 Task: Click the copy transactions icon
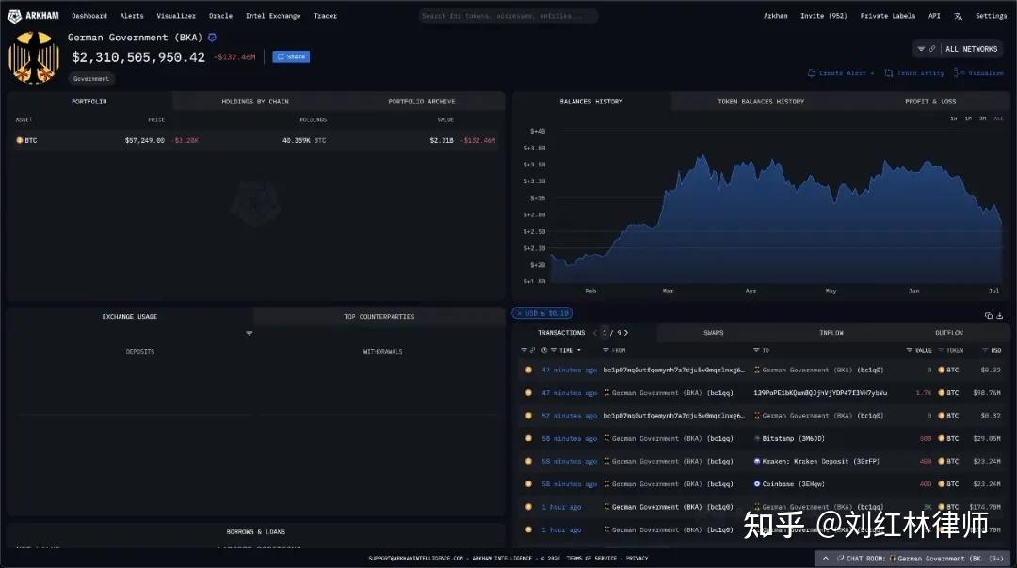click(x=989, y=316)
